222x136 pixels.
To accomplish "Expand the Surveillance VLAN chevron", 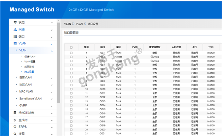I will coord(52,99).
